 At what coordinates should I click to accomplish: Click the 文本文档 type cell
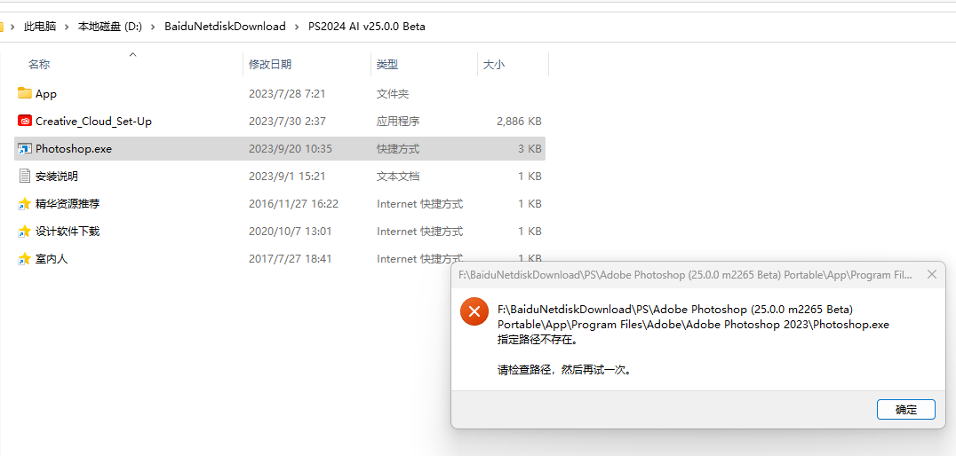pos(398,177)
